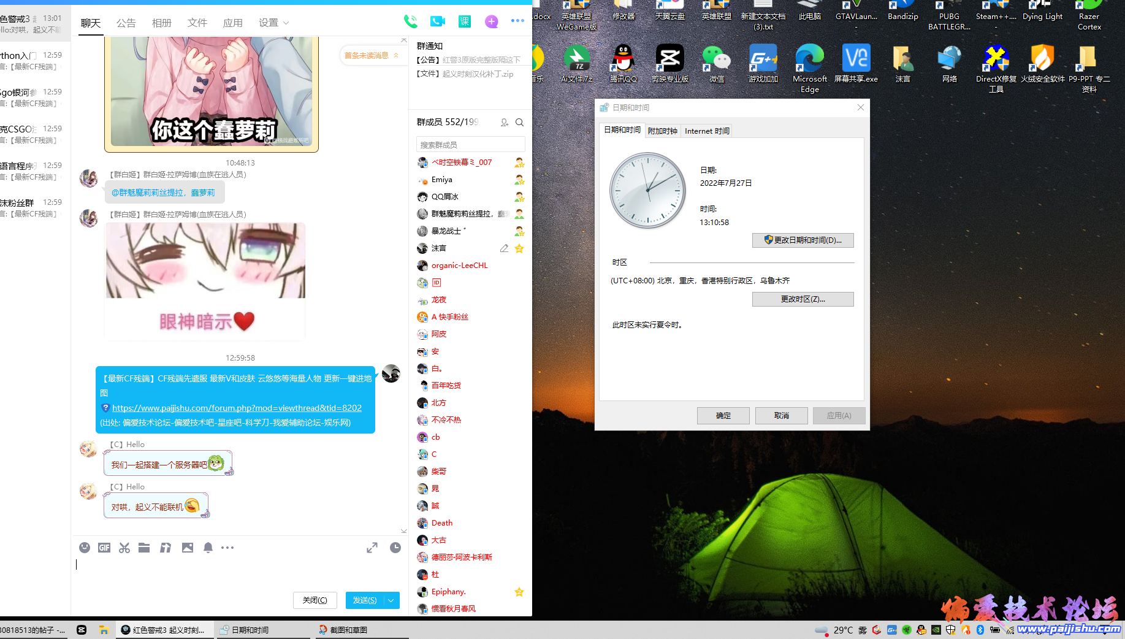Viewport: 1125px width, 639px height.
Task: Cancel the date and time dialog
Action: coord(782,416)
